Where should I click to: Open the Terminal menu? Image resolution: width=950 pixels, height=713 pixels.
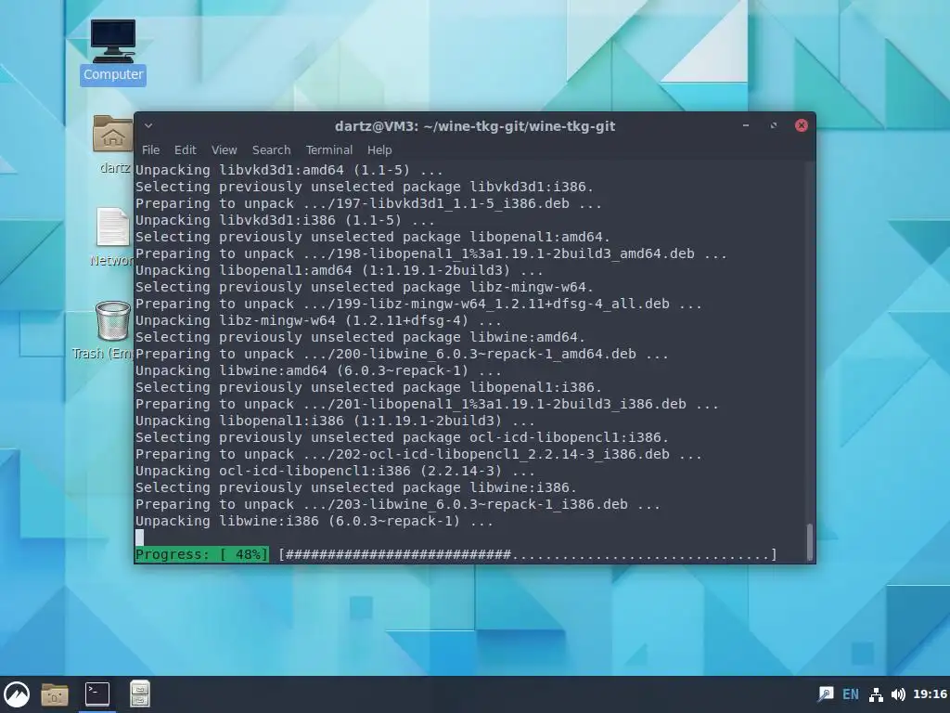329,149
